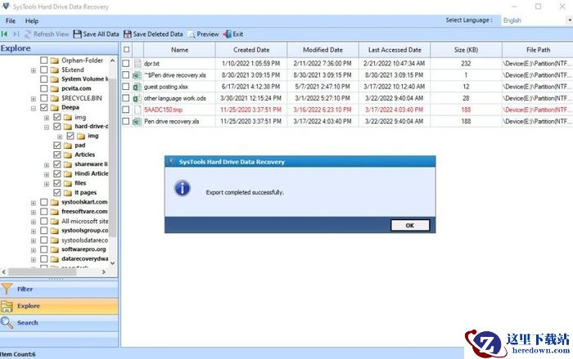Viewport: 573px width, 359px height.
Task: Expand the $Extend folder node
Action: [34, 70]
